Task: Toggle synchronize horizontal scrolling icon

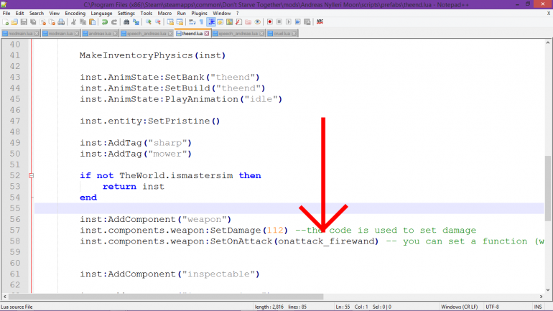Action: [x=180, y=22]
